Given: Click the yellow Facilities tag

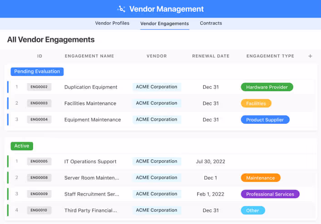Looking at the screenshot, I should [x=256, y=103].
